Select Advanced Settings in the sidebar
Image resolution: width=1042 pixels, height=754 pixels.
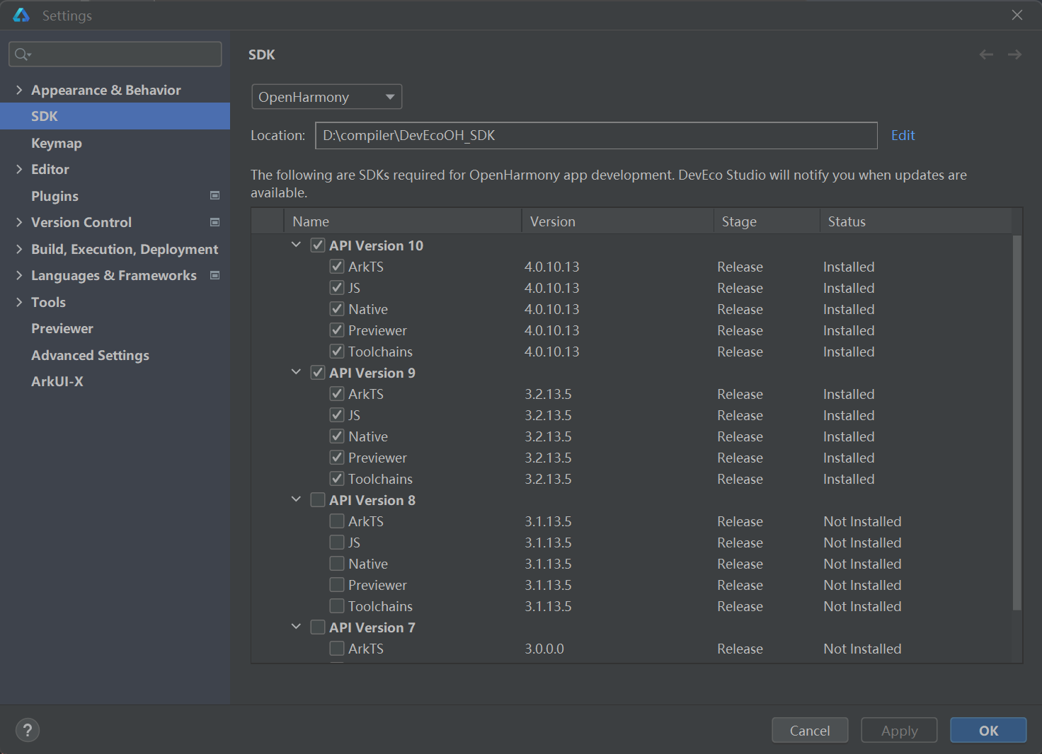coord(90,355)
